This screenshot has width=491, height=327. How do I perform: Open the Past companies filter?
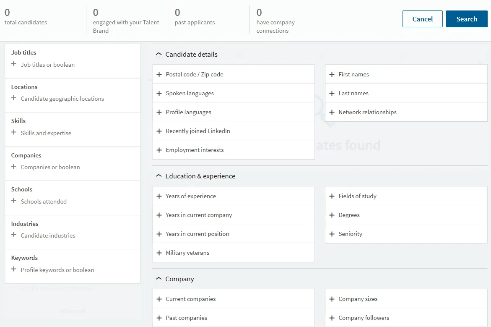186,318
